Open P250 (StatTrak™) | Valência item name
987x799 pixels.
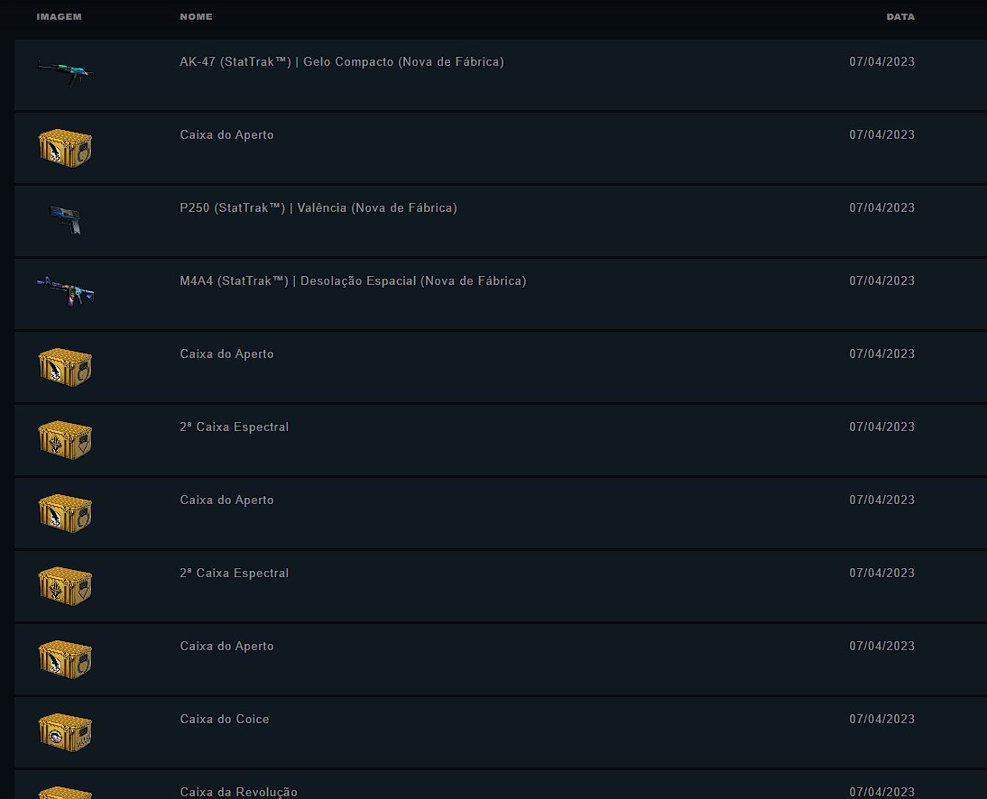[x=318, y=207]
